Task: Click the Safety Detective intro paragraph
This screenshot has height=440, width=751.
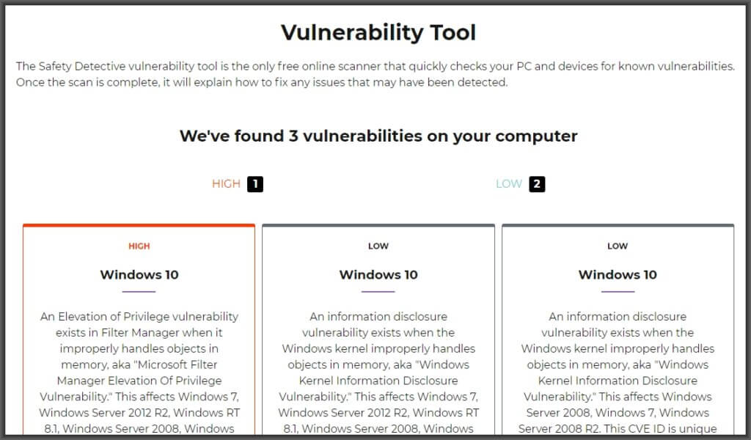Action: click(x=375, y=74)
